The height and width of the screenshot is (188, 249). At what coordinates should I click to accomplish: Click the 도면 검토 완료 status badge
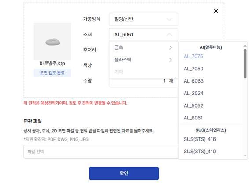(52, 73)
